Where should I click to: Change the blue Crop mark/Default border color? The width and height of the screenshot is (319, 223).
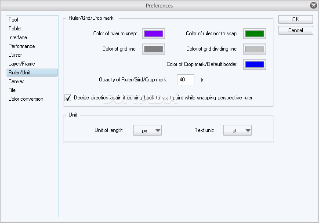point(254,64)
